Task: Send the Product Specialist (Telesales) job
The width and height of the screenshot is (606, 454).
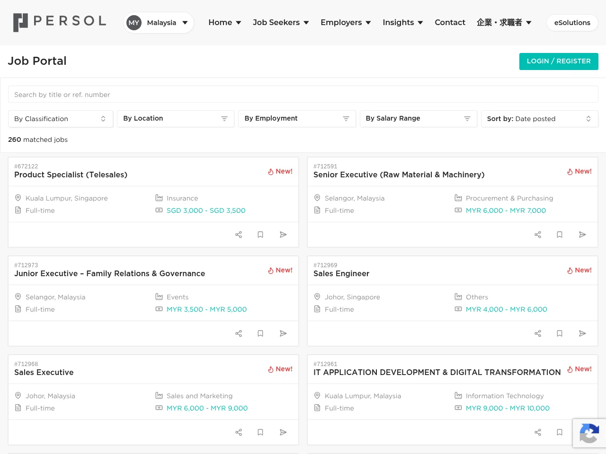Action: 283,235
